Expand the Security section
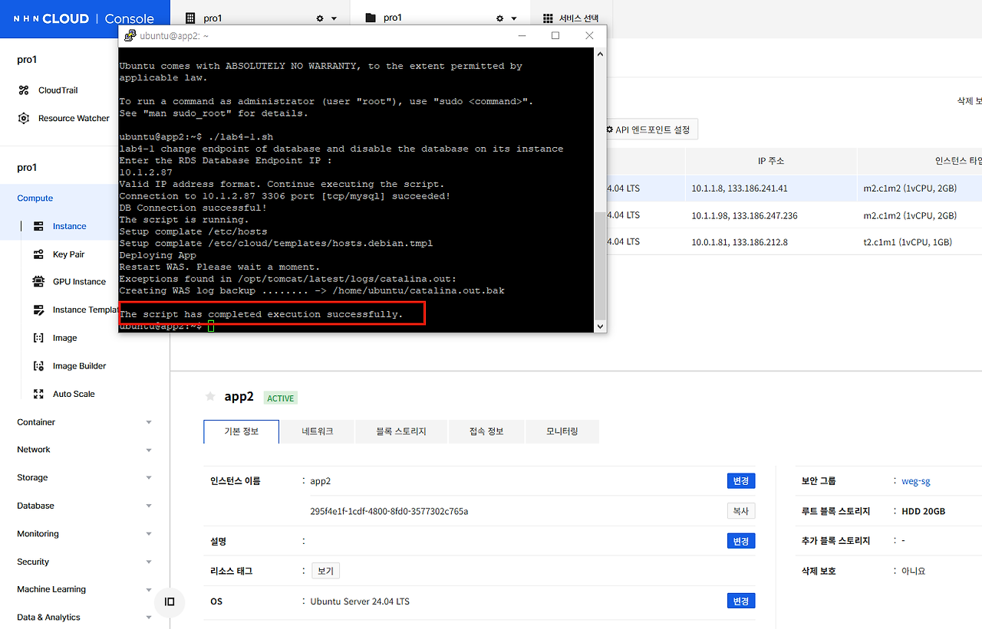Viewport: 982px width, 629px height. pos(84,562)
